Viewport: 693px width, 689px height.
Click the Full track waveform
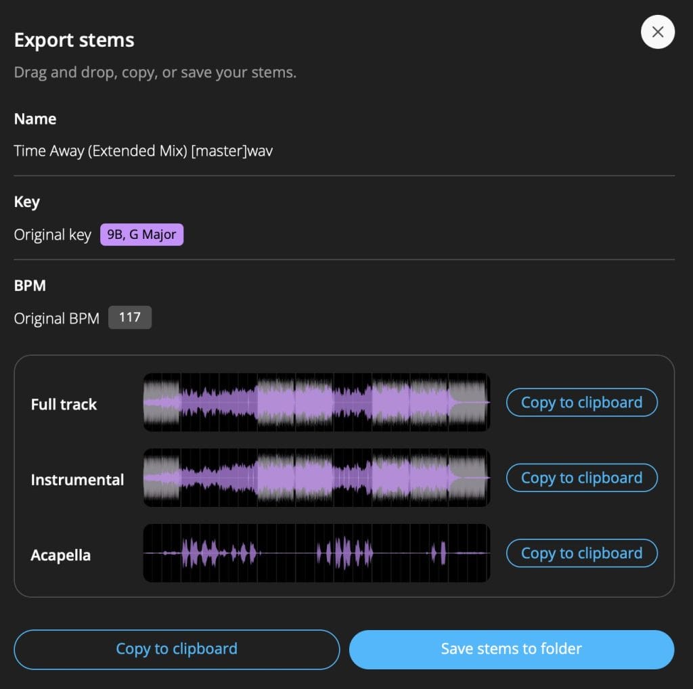point(316,402)
